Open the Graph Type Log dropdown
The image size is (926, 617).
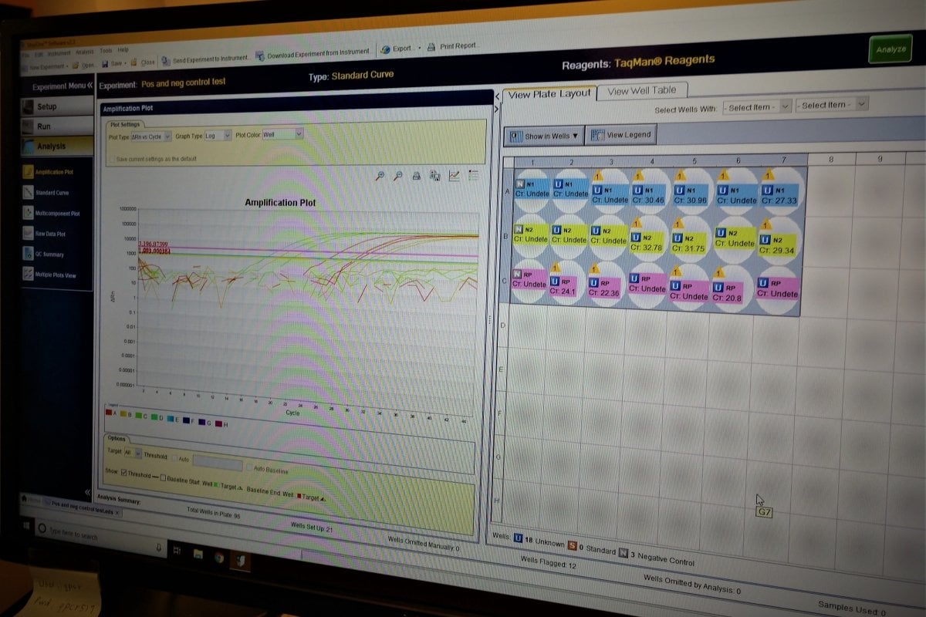217,135
